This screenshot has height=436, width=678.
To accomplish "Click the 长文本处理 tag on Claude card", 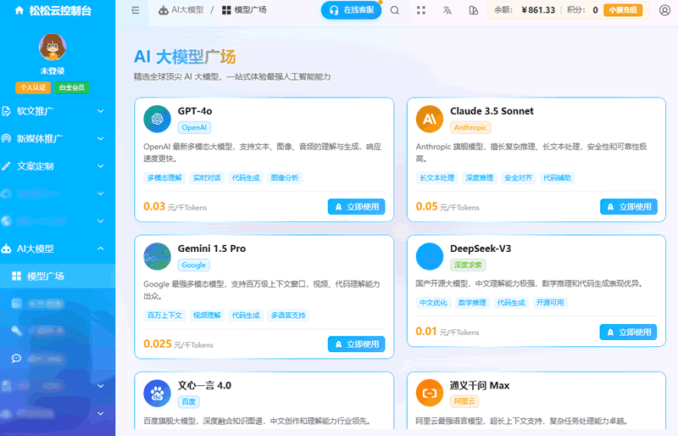I will point(437,178).
